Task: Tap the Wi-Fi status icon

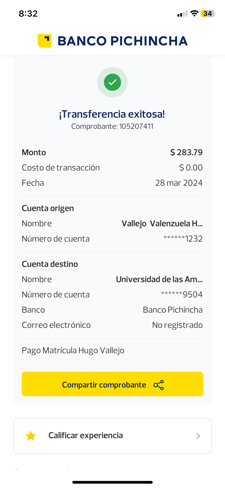Action: coord(194,14)
